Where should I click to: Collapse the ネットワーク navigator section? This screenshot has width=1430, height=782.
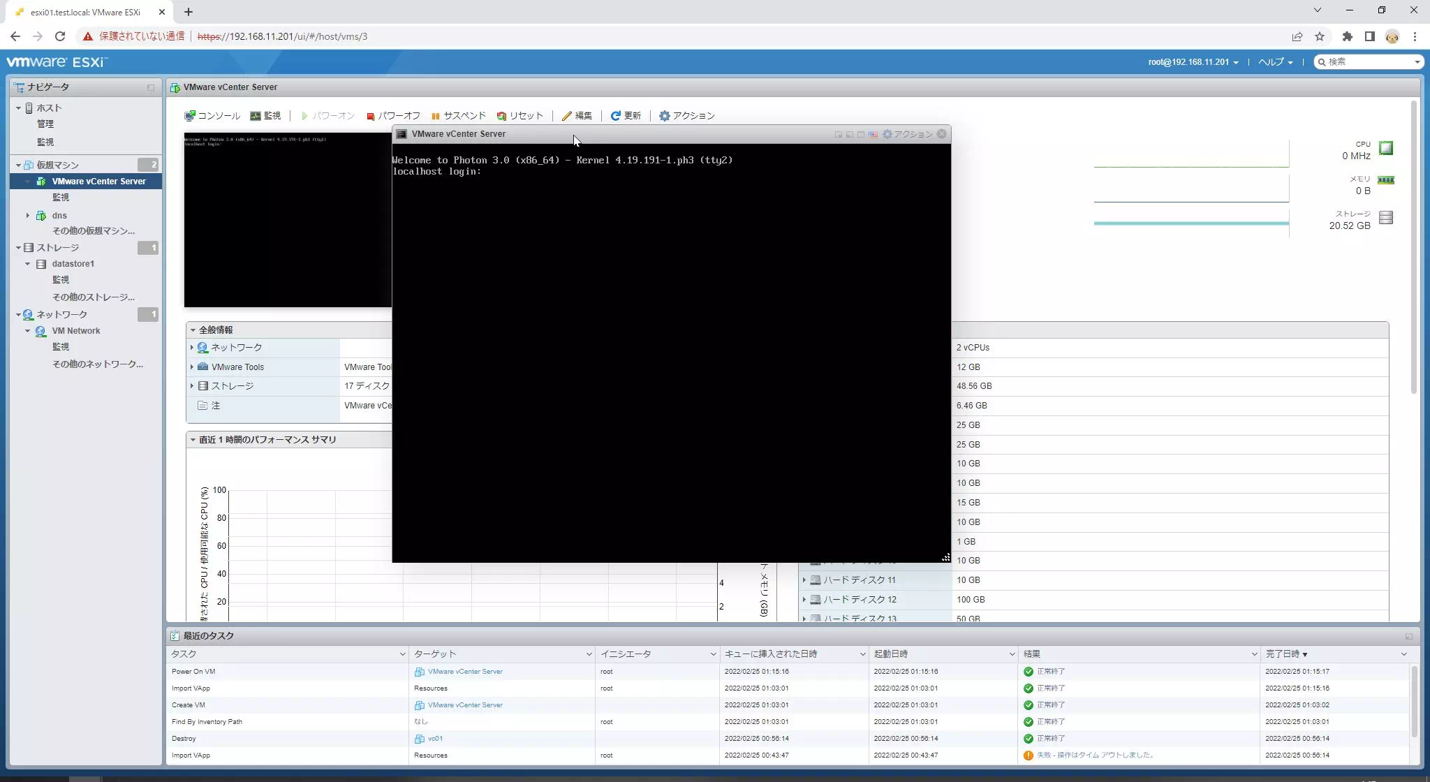18,315
